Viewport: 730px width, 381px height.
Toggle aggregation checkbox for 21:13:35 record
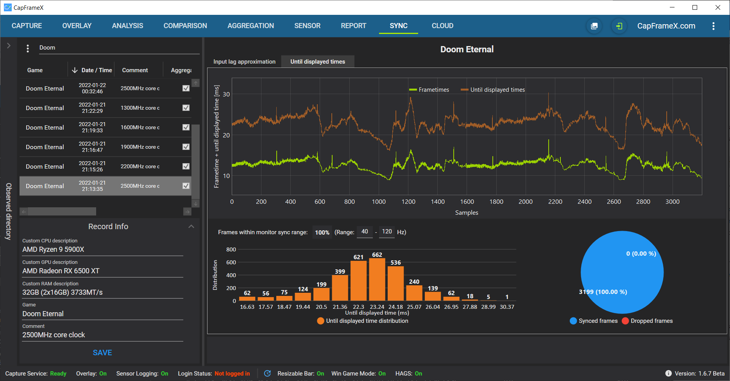[x=186, y=186]
